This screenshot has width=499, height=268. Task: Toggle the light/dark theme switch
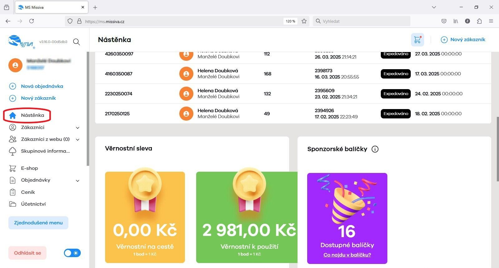[x=72, y=253]
